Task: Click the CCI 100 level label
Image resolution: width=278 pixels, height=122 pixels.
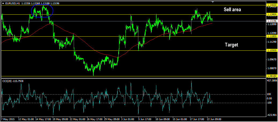Action: [269, 95]
